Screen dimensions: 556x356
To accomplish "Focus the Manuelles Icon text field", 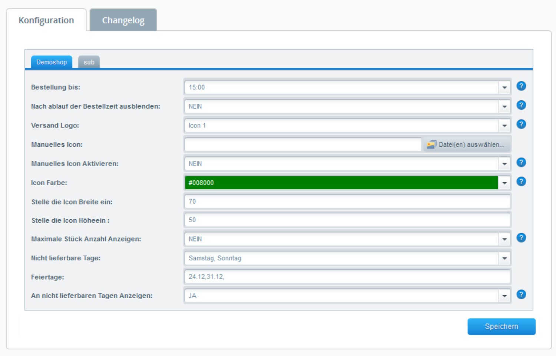I will coord(303,144).
